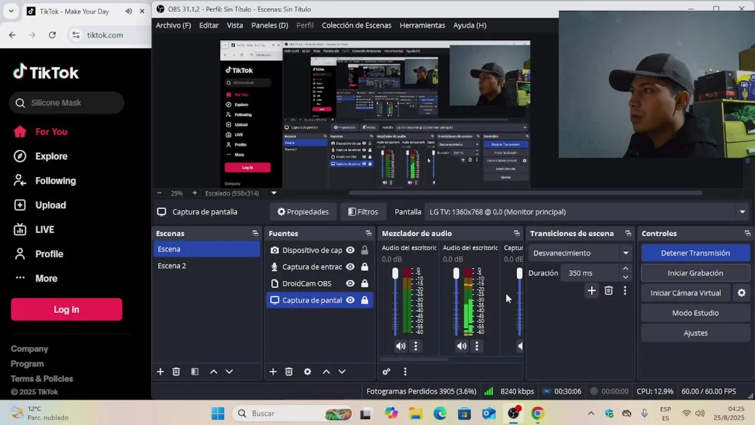This screenshot has width=755, height=425.
Task: Delete selected source in Fuentes panel
Action: coord(289,371)
